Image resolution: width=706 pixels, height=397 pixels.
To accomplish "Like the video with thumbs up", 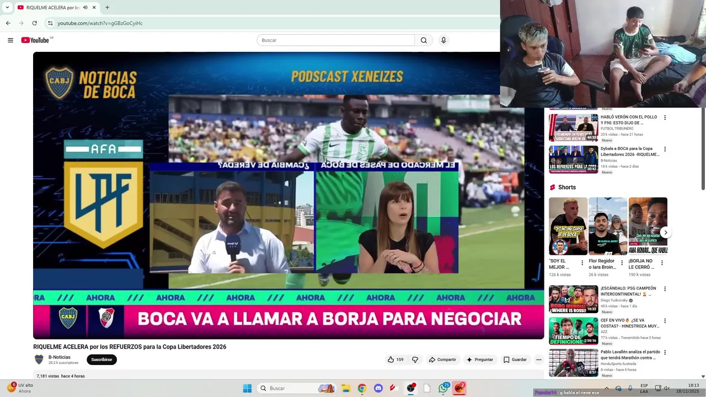I will coord(395,360).
